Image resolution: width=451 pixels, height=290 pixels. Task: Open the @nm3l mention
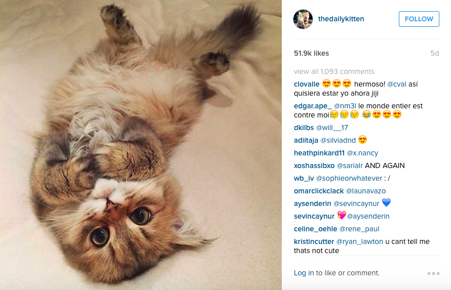coord(345,106)
